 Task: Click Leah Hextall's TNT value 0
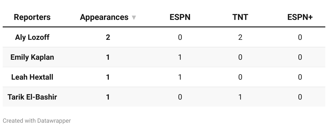240,77
